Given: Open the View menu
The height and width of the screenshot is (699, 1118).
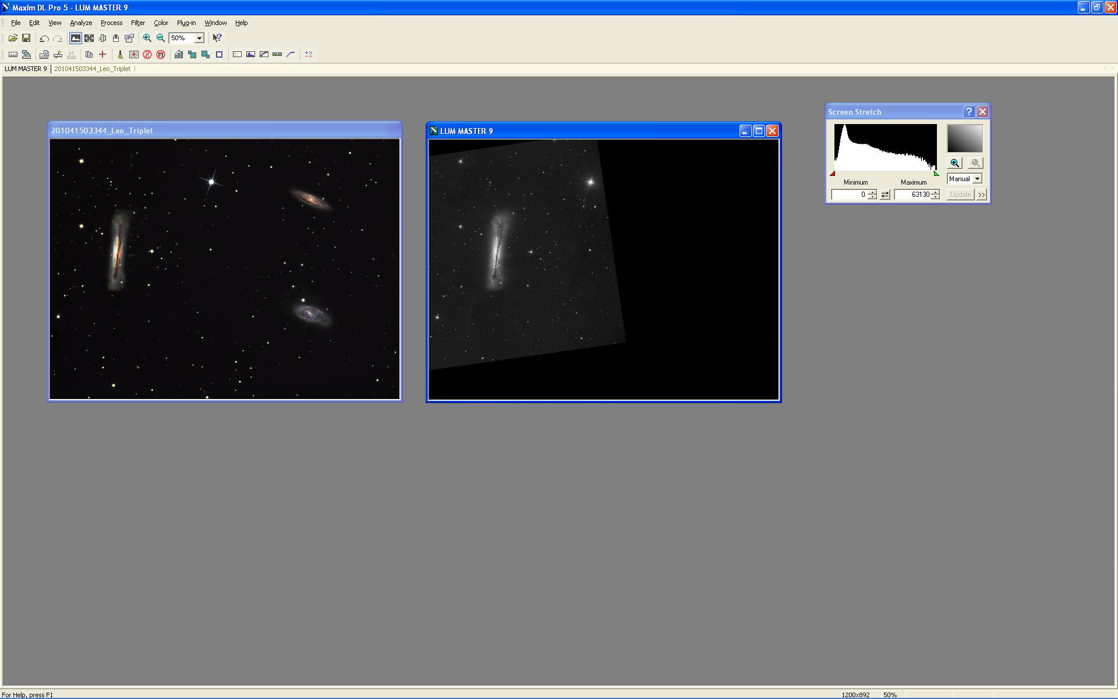Looking at the screenshot, I should coord(55,23).
